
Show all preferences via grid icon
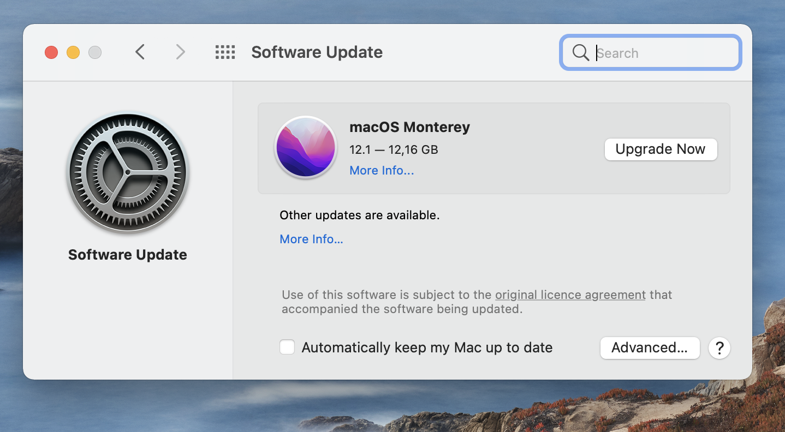point(225,52)
